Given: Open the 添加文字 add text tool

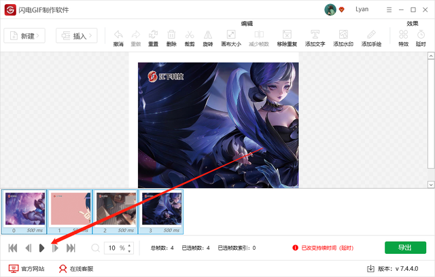Looking at the screenshot, I should click(x=315, y=38).
